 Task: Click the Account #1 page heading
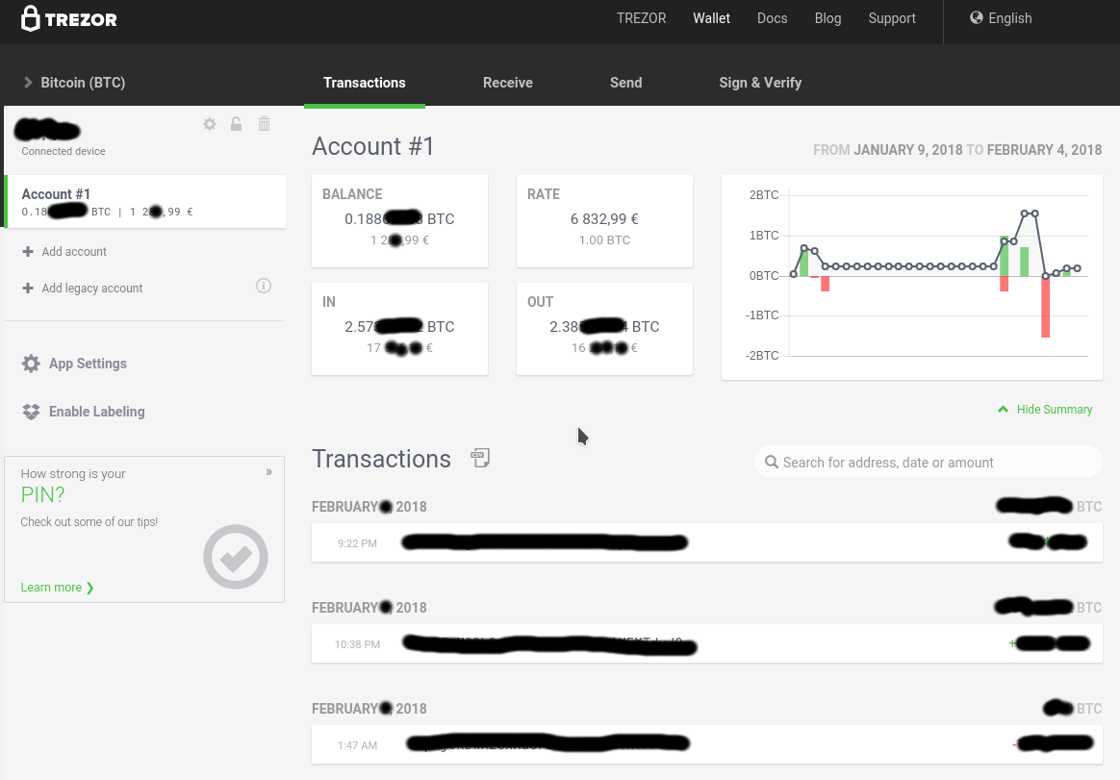click(x=373, y=146)
